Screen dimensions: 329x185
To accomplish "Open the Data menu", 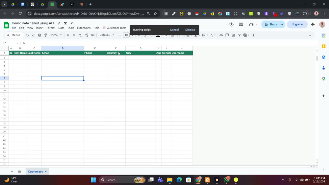I will pos(61,28).
